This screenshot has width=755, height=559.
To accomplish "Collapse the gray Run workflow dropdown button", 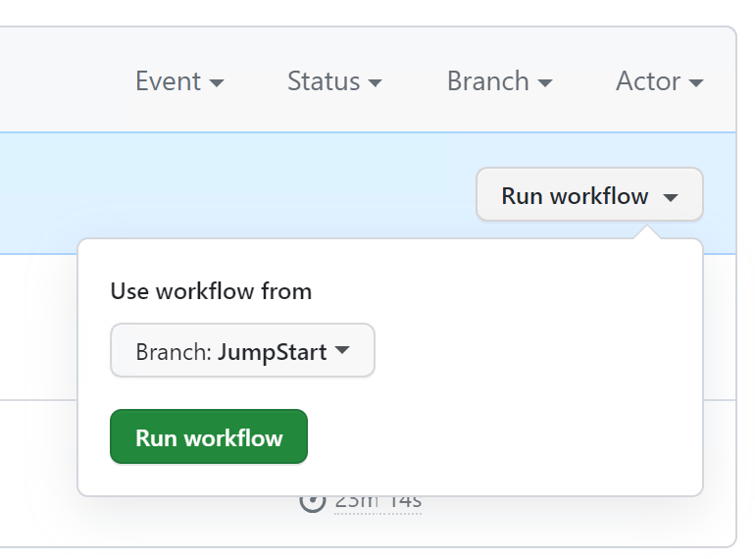I will 588,195.
